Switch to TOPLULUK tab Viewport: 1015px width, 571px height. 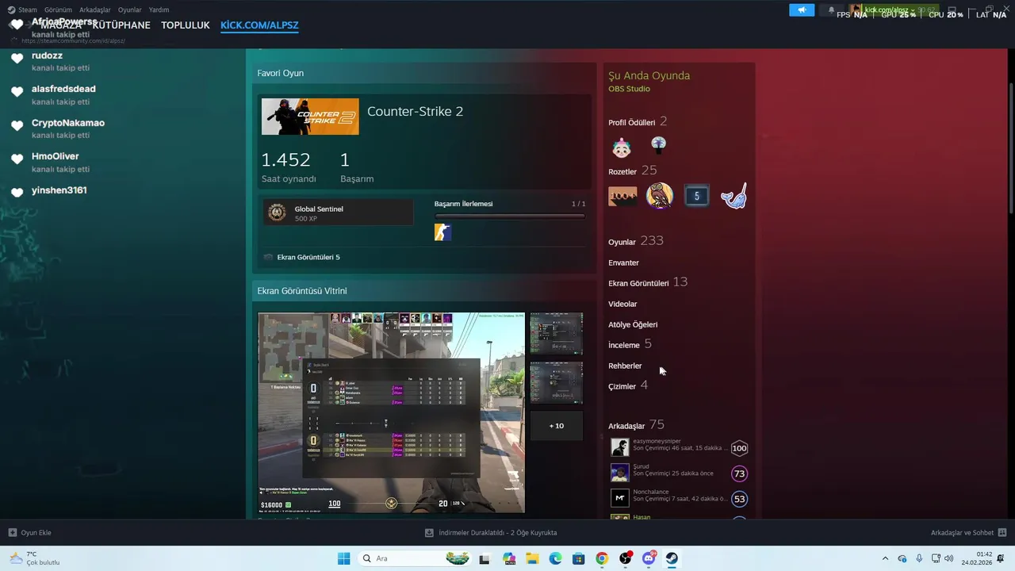coord(186,25)
